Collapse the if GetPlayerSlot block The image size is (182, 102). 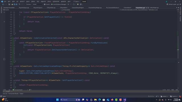point(14,17)
